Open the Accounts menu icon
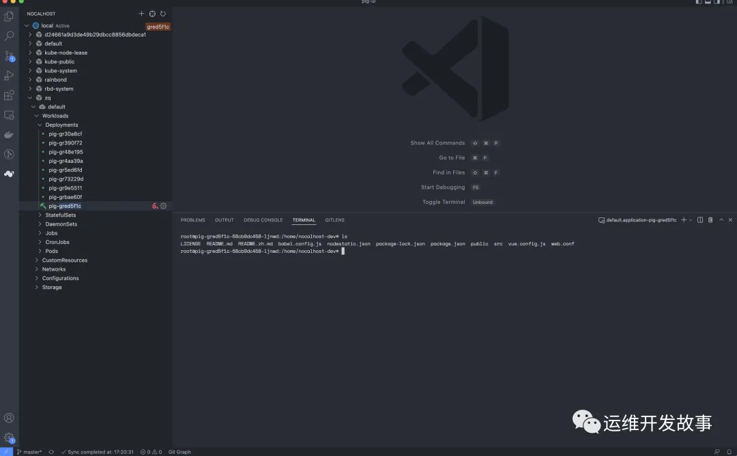 click(x=9, y=418)
